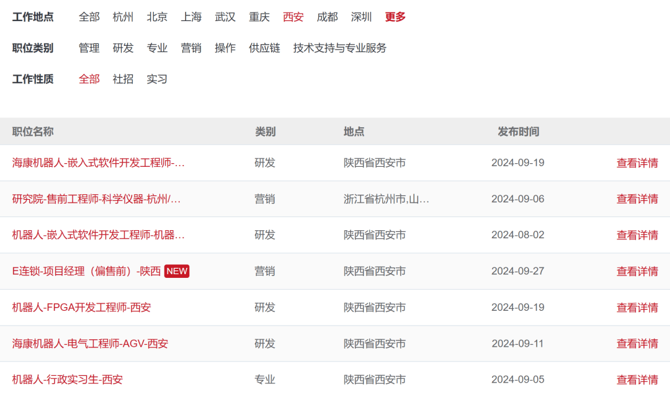Click the 2024-09-05 publish date
This screenshot has height=397, width=670.
(x=518, y=380)
